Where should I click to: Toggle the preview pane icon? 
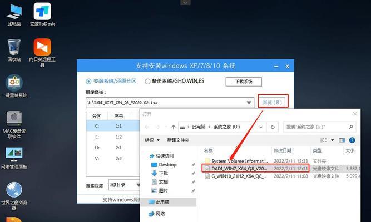[x=342, y=140]
